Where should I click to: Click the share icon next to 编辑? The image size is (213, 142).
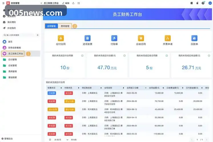[73, 3]
